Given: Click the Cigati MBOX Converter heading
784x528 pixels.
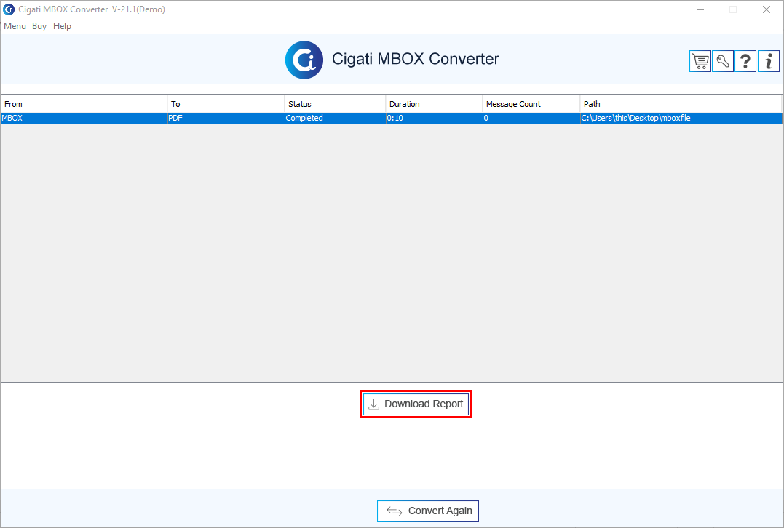Looking at the screenshot, I should tap(416, 59).
